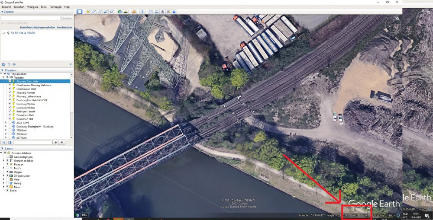Click the print icon in toolbar
Screen dimensions: 433x220
point(156,12)
